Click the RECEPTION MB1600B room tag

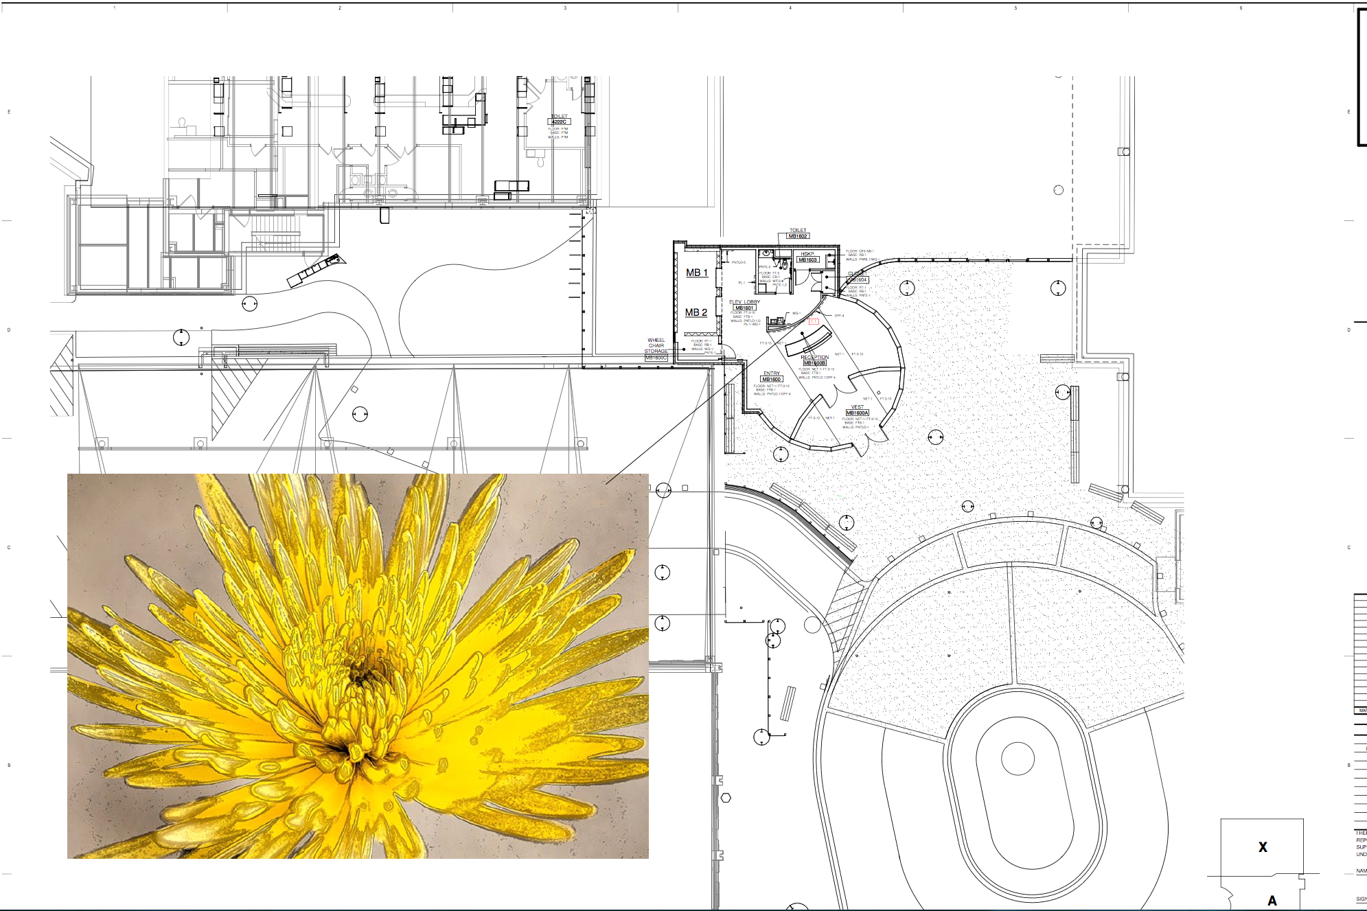click(814, 362)
